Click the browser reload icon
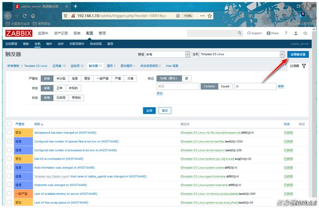The width and height of the screenshot is (319, 208). 25,16
